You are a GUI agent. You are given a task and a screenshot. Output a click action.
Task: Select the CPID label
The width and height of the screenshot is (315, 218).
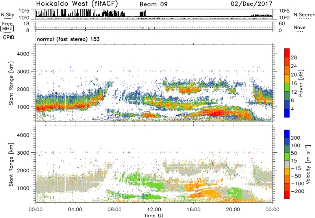[9, 37]
